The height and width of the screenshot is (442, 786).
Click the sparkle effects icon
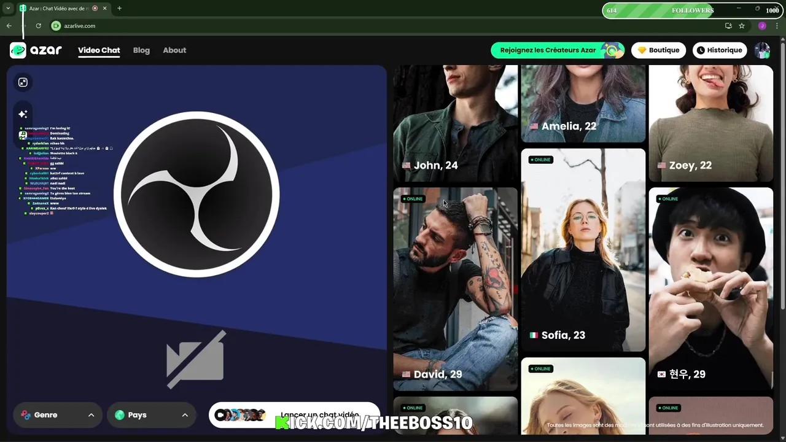[x=23, y=114]
